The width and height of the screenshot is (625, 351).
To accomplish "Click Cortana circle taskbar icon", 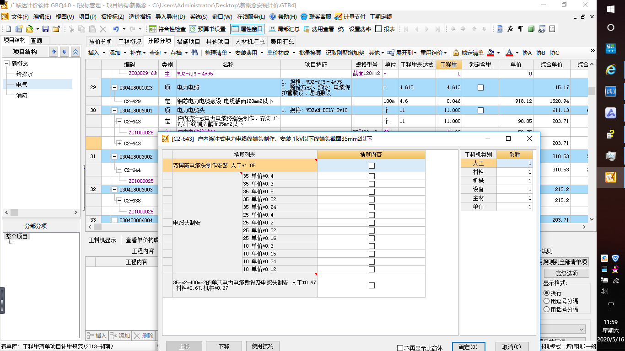I will point(610,27).
